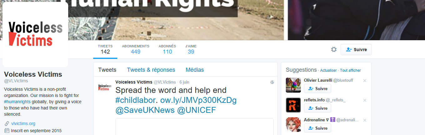Open the Voiceless Victims profile logo

pyautogui.click(x=35, y=35)
